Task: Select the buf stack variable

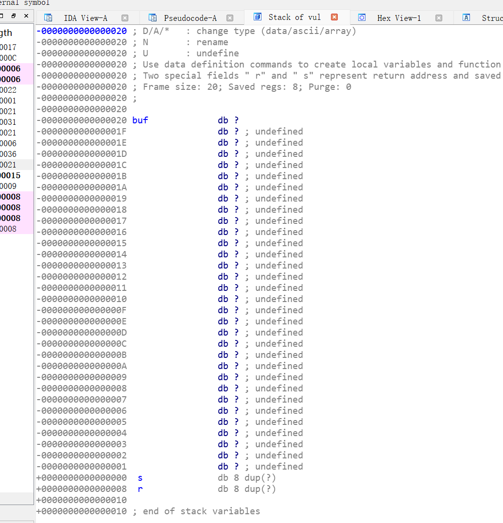Action: 140,120
